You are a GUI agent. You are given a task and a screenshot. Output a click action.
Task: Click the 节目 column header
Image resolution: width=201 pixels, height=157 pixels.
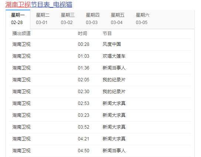coord(107,34)
